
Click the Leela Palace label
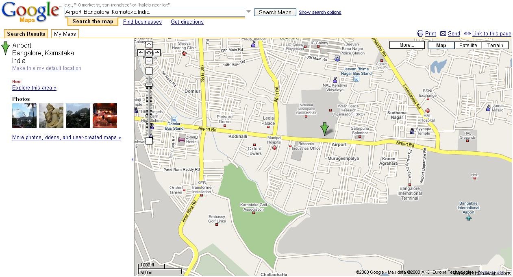coord(268,121)
